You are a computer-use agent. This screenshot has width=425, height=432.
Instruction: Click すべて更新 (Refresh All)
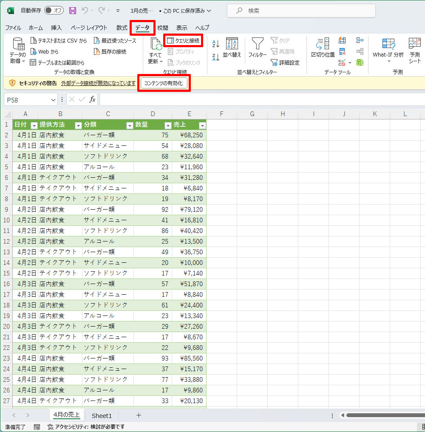click(x=155, y=51)
